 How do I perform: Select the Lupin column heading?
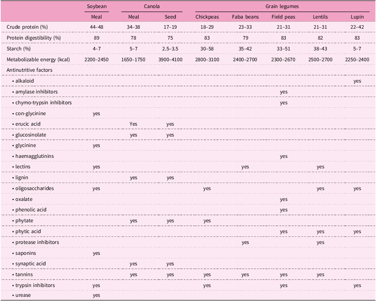point(357,17)
